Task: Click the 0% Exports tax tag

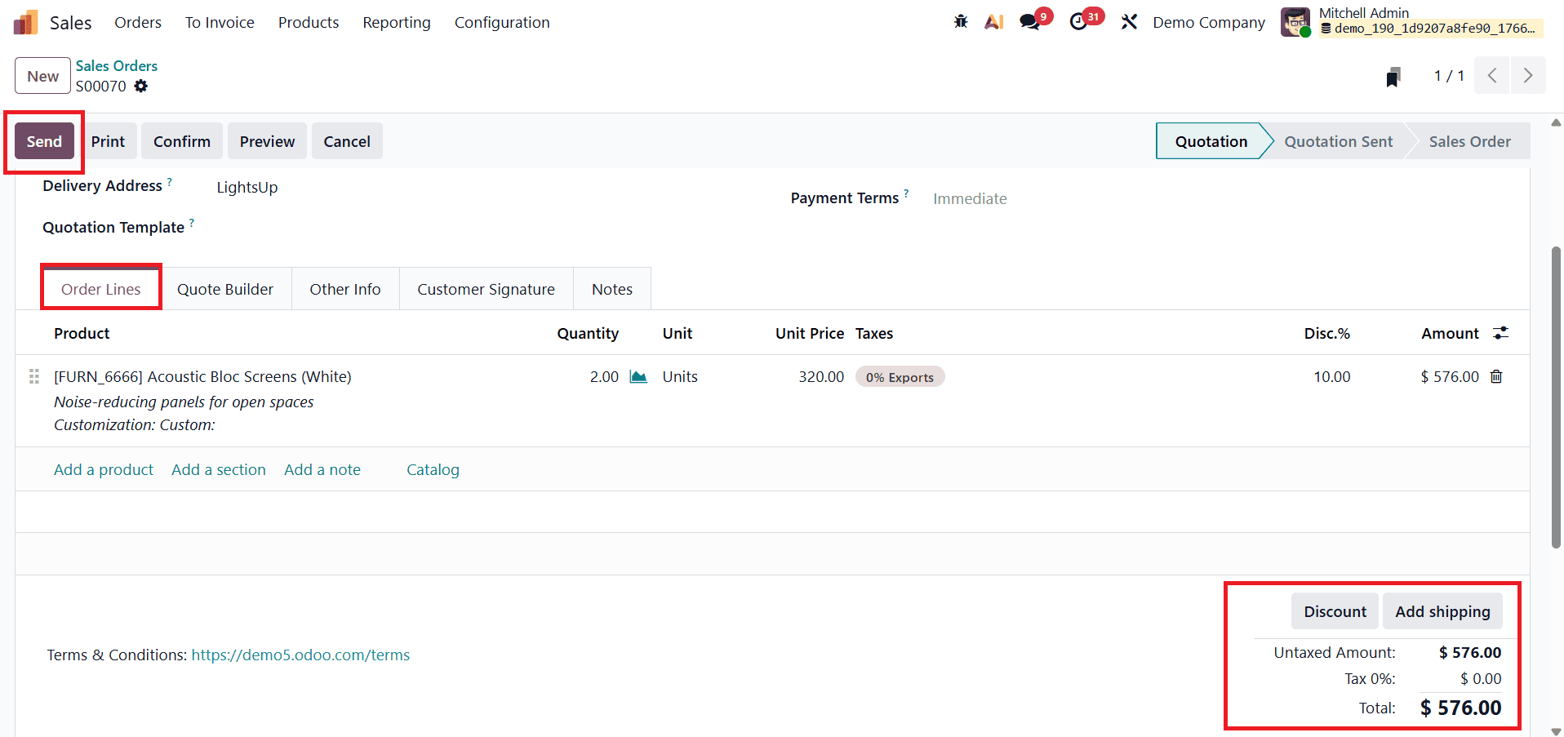Action: pos(900,376)
